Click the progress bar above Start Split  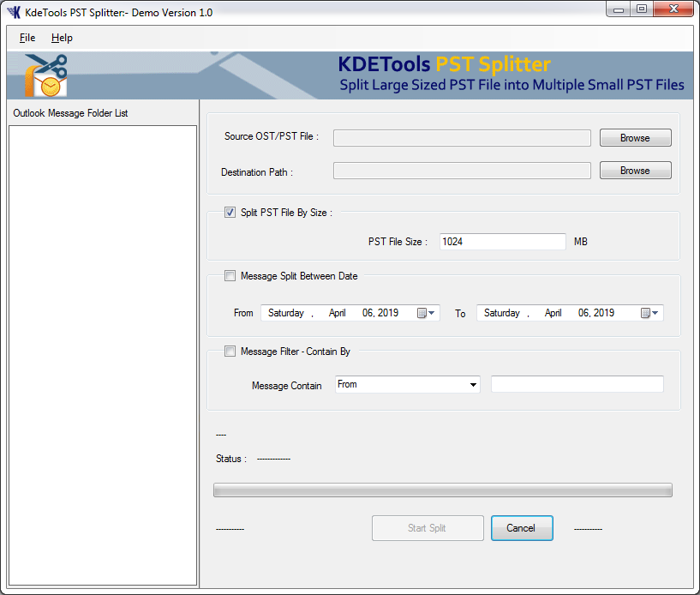442,490
